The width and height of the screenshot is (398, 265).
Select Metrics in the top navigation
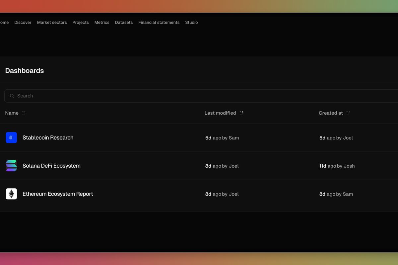tap(102, 23)
